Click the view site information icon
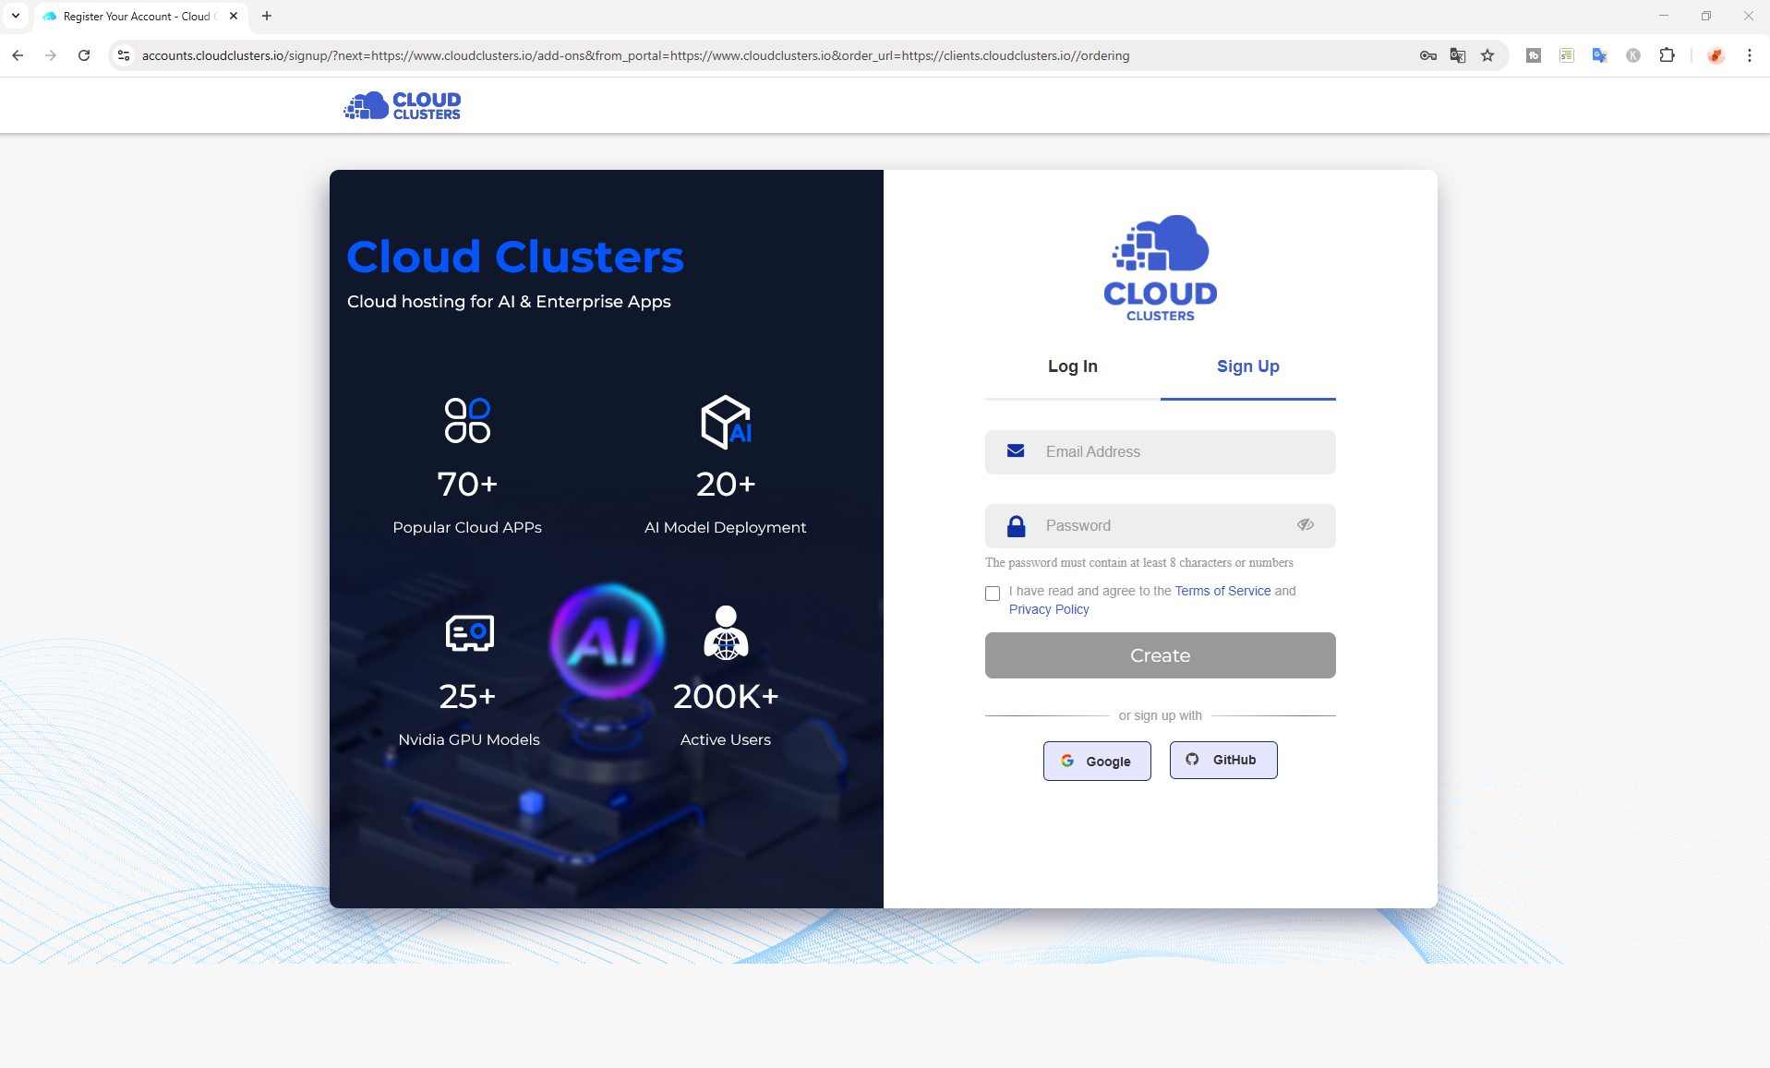The image size is (1770, 1068). pos(124,55)
